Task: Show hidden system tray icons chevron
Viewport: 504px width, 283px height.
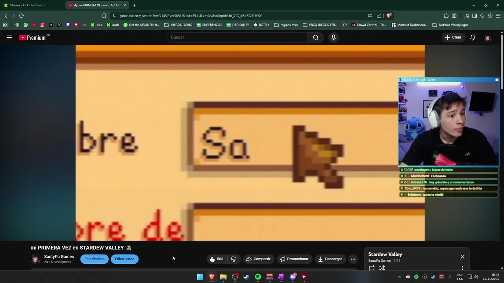Action: tap(399, 277)
